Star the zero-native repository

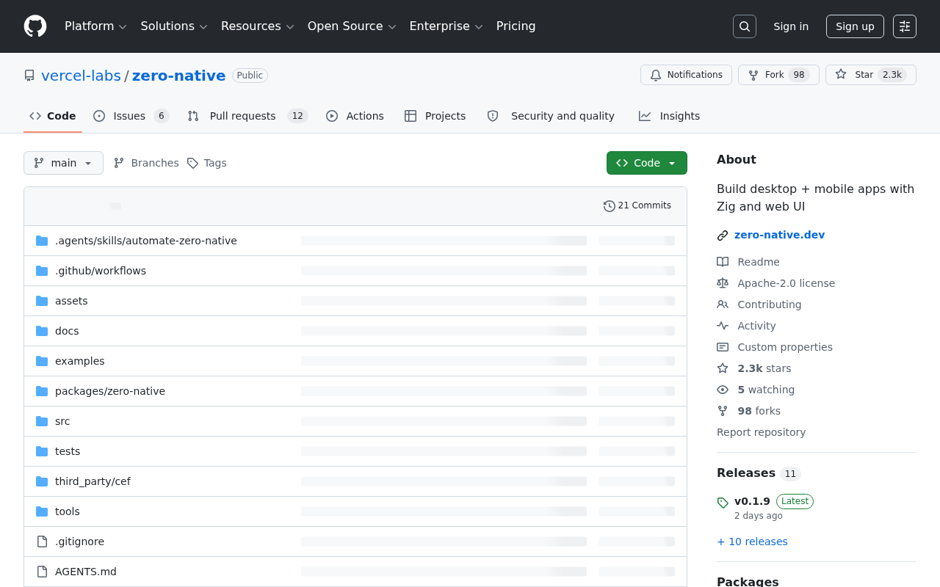pos(855,75)
